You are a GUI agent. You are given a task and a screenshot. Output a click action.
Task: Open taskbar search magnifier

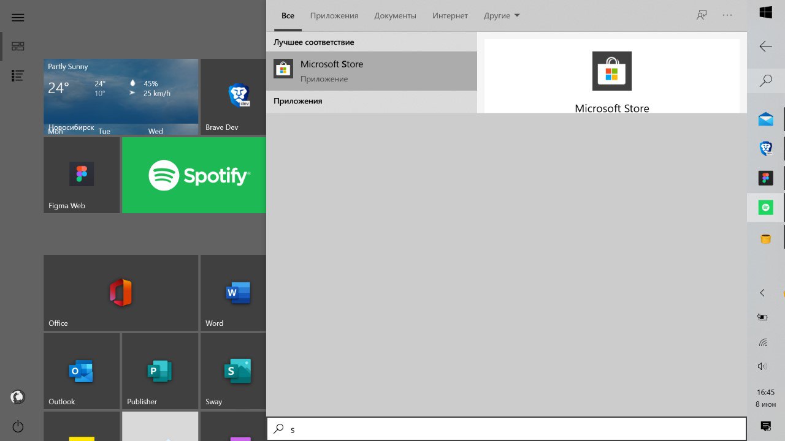(x=765, y=81)
